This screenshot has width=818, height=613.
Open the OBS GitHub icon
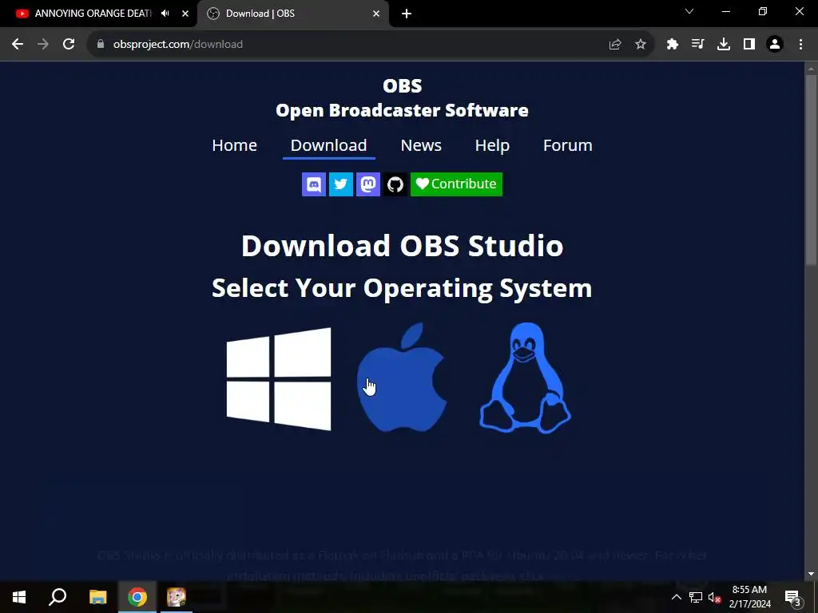[395, 184]
